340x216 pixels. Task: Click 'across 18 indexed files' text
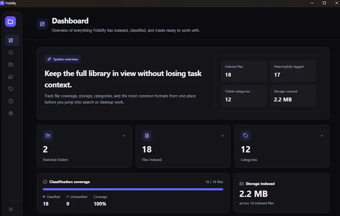pyautogui.click(x=257, y=203)
